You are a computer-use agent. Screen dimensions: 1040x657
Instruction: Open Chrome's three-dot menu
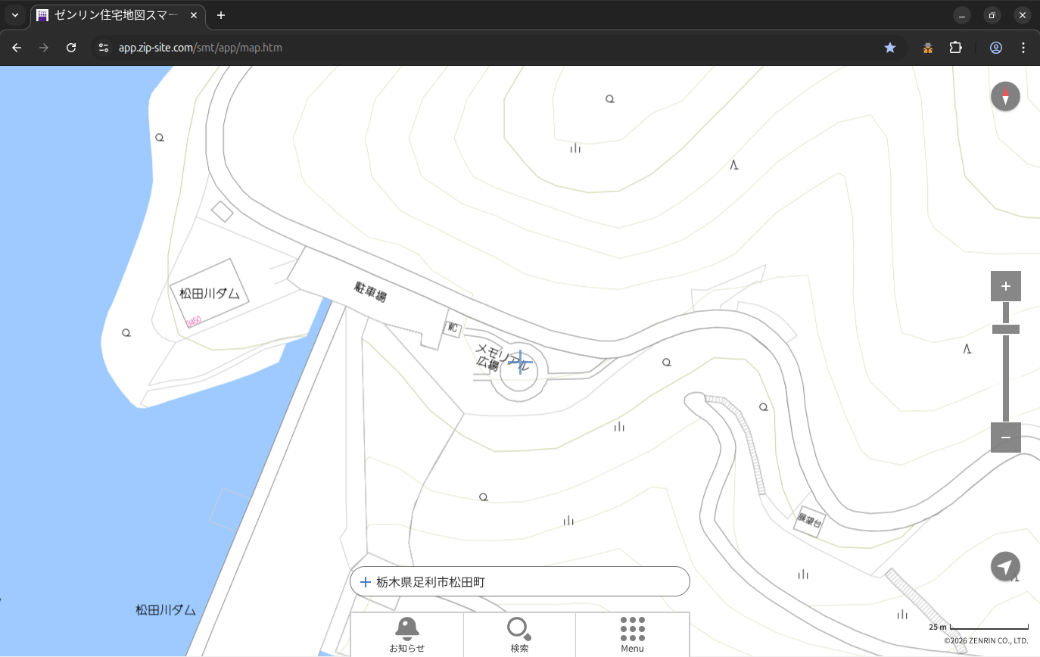coord(1023,48)
